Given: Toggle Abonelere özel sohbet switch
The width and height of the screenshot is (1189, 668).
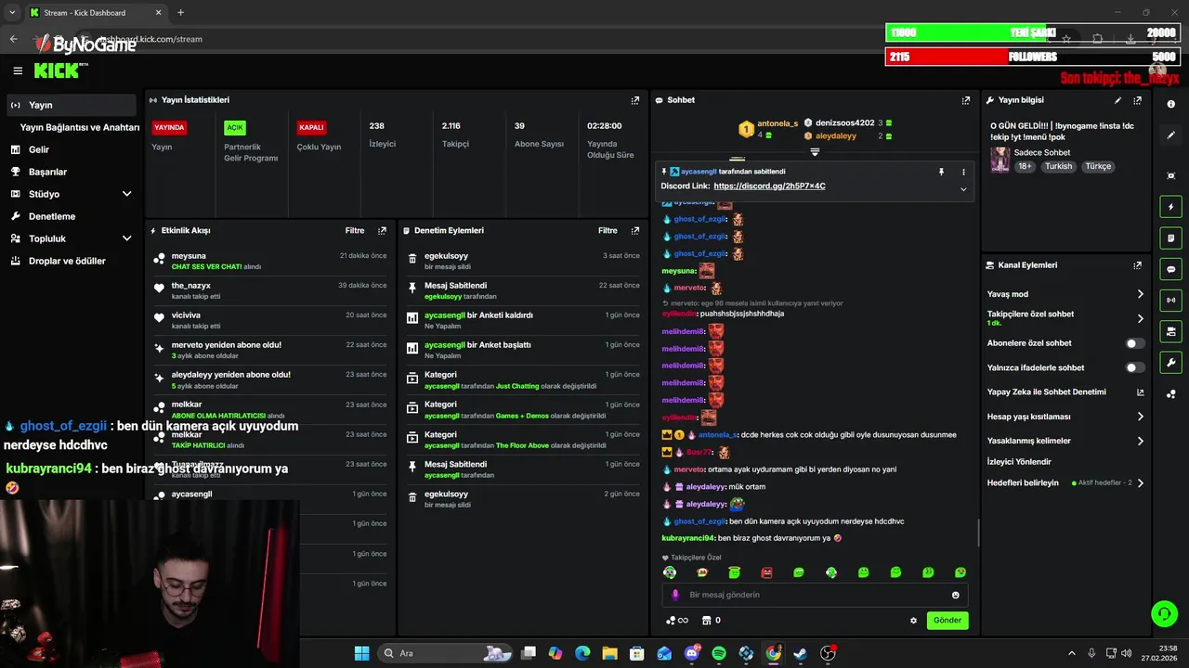Looking at the screenshot, I should [1135, 343].
